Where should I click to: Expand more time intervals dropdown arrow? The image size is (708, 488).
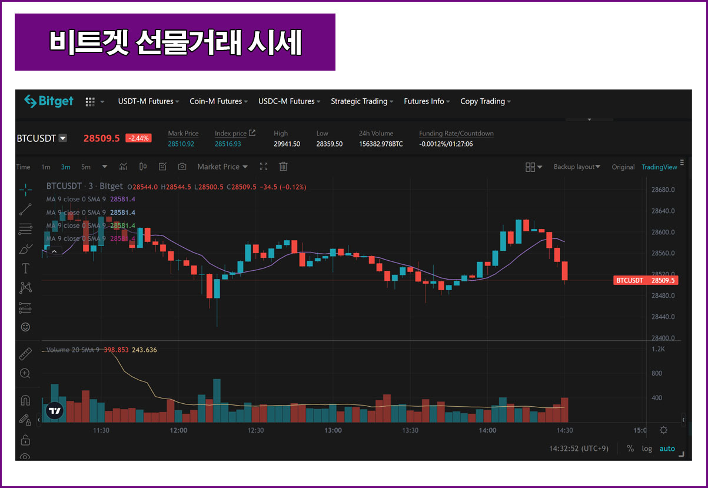pyautogui.click(x=105, y=167)
